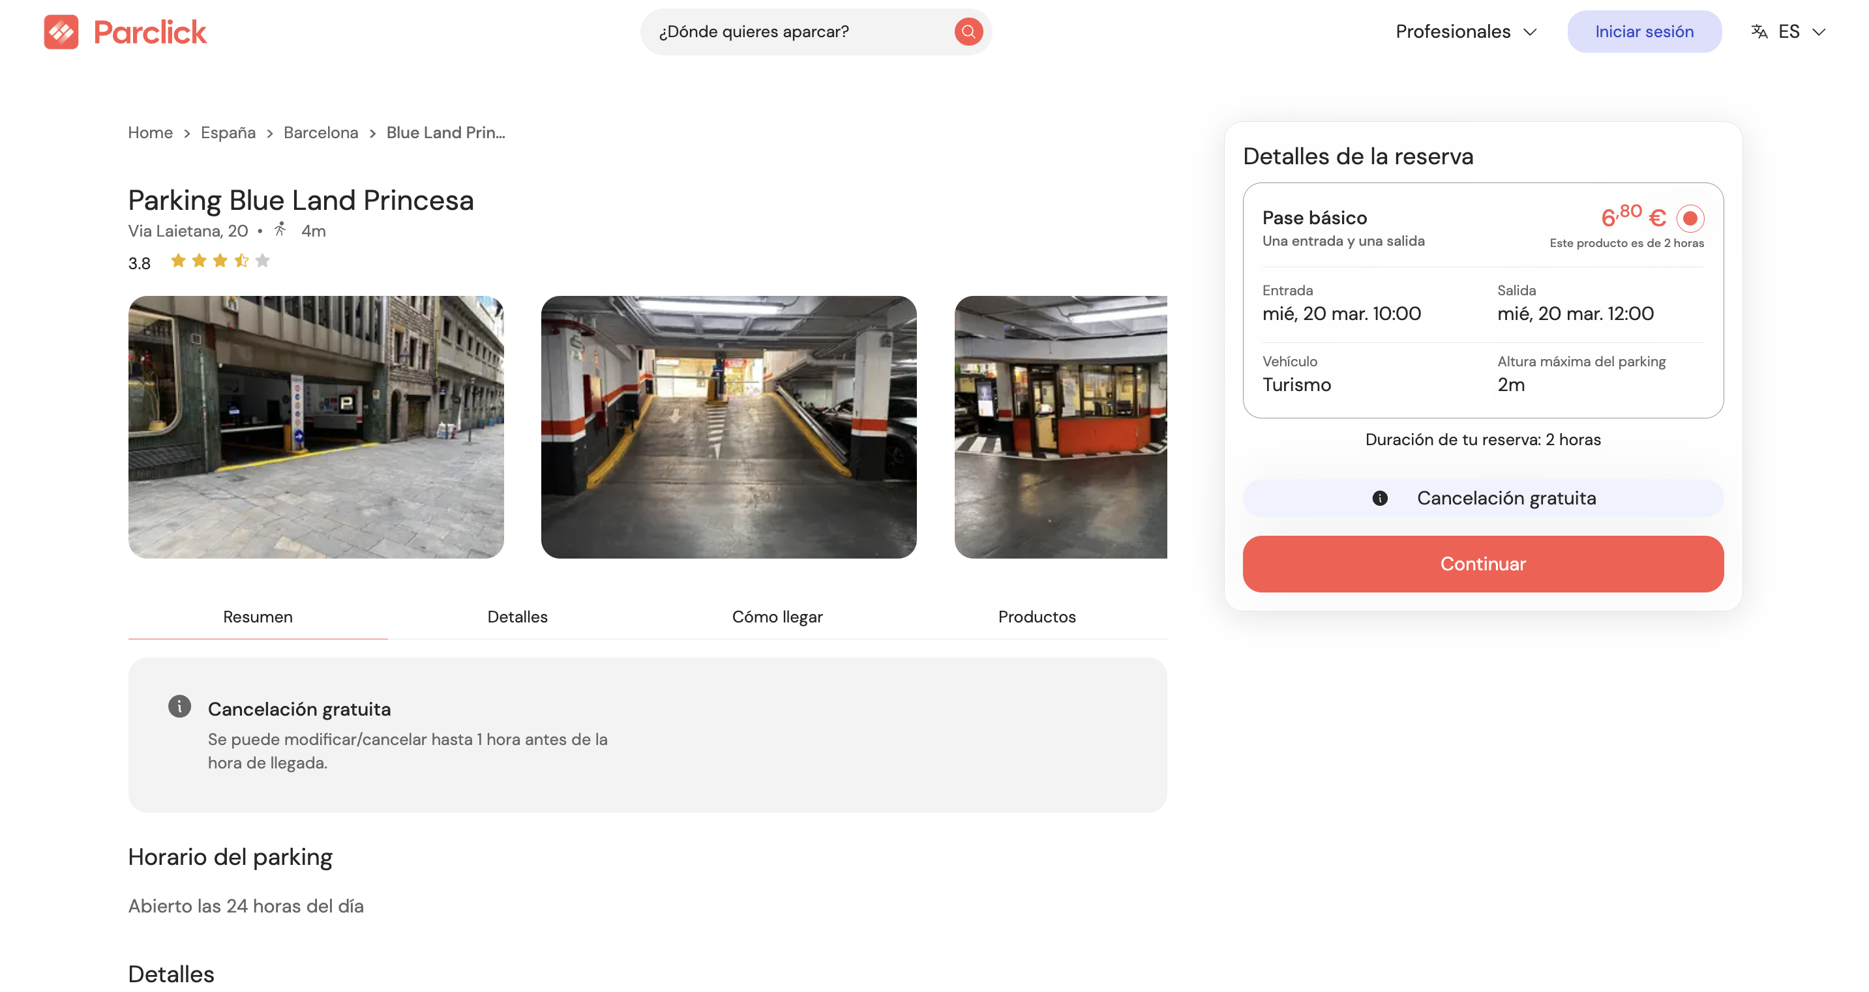Click the search magnifier icon
This screenshot has height=992, width=1869.
968,31
